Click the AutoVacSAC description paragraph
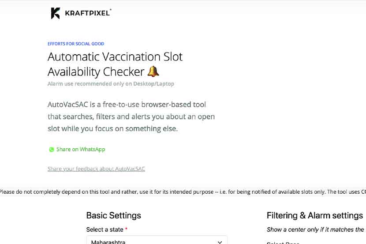The image size is (366, 244). pyautogui.click(x=131, y=117)
